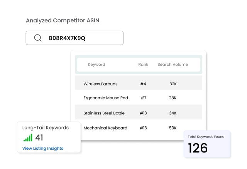247x169 pixels.
Task: Click the 53K search volume cell
Action: (173, 128)
